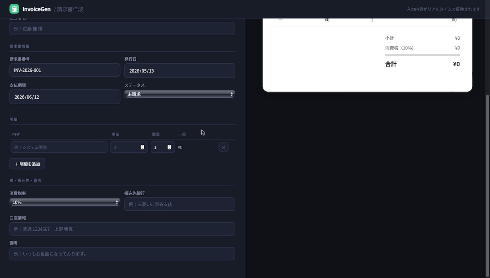Image resolution: width=490 pixels, height=278 pixels.
Task: Click the ＋明細を追加 button
Action: (27, 164)
